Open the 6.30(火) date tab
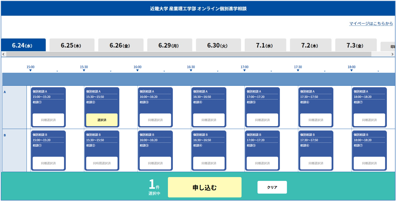 (x=218, y=45)
